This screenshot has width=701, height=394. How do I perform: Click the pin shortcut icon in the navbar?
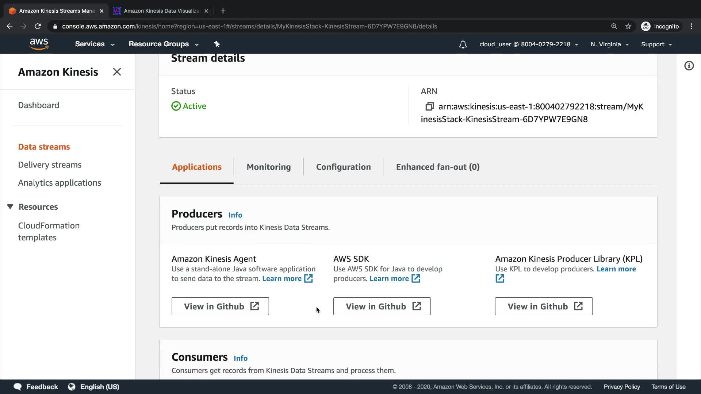click(217, 44)
